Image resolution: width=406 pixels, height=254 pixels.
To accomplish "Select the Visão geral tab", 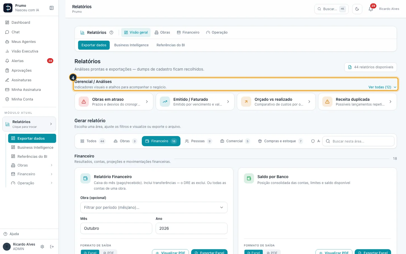I will (136, 32).
